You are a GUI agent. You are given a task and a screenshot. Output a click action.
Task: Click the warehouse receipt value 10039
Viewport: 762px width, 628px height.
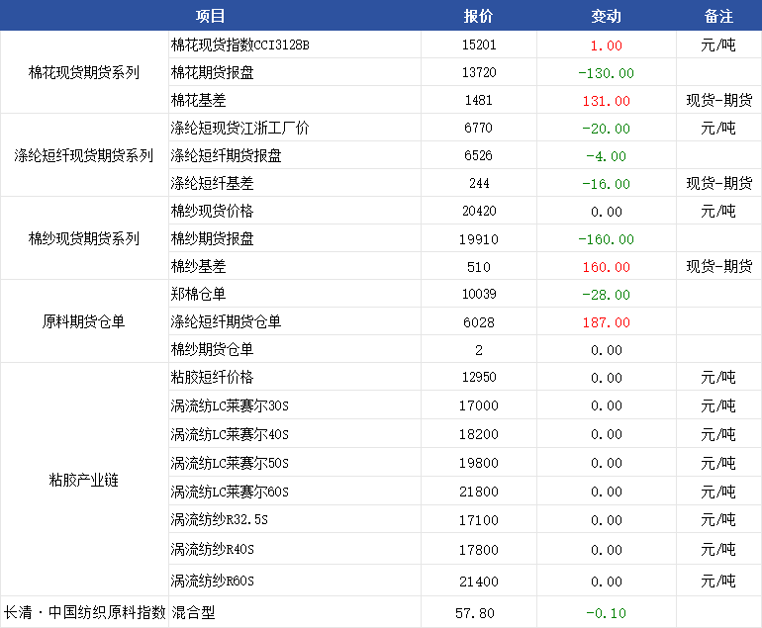pyautogui.click(x=479, y=295)
